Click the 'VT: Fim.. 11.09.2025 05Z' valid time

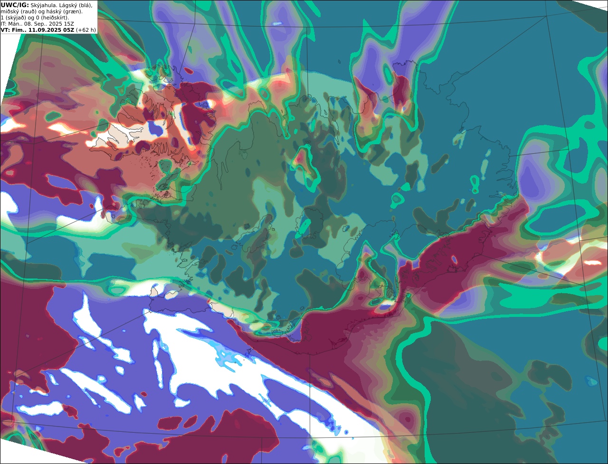[x=37, y=29]
